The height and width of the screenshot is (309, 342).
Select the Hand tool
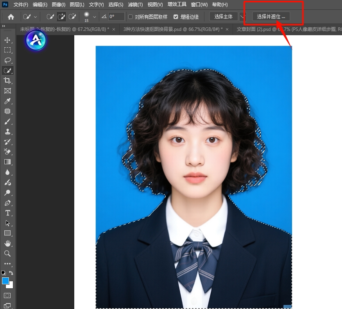(7, 243)
